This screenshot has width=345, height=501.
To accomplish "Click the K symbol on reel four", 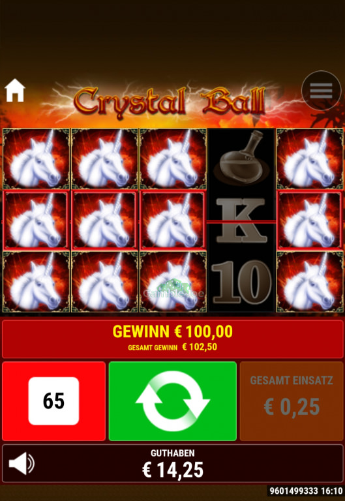I will [241, 220].
